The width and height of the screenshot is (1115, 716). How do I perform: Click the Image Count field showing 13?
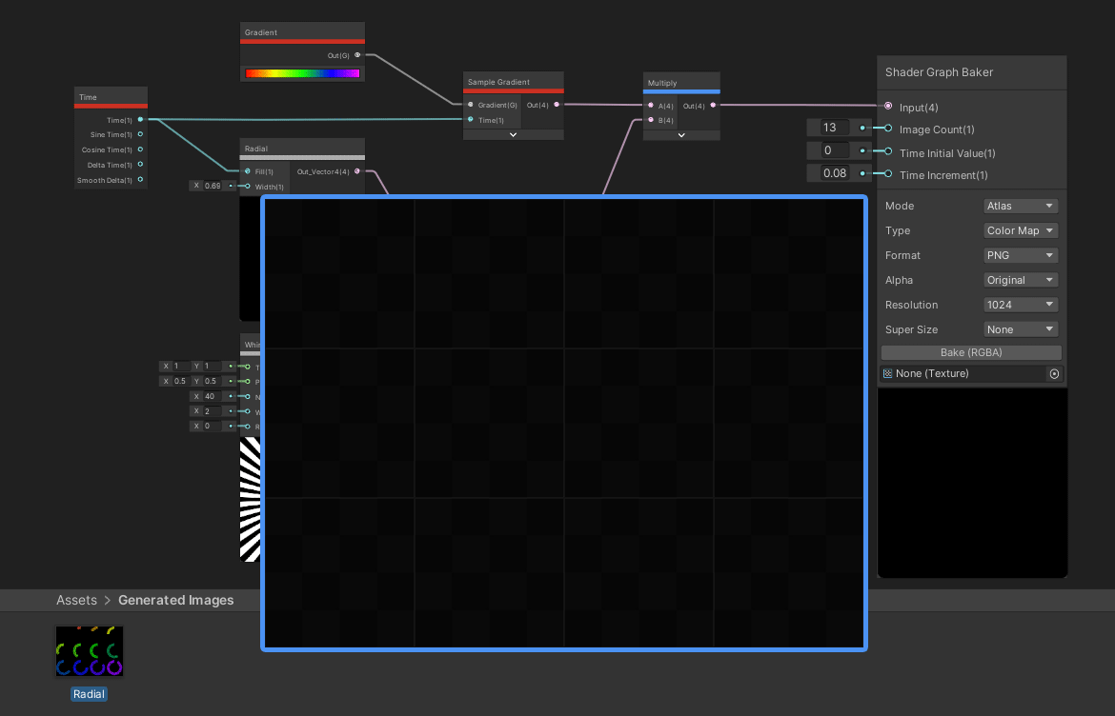tap(828, 128)
